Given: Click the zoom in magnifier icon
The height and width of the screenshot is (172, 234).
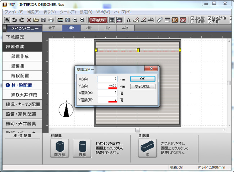Looking at the screenshot, I should click(75, 20).
